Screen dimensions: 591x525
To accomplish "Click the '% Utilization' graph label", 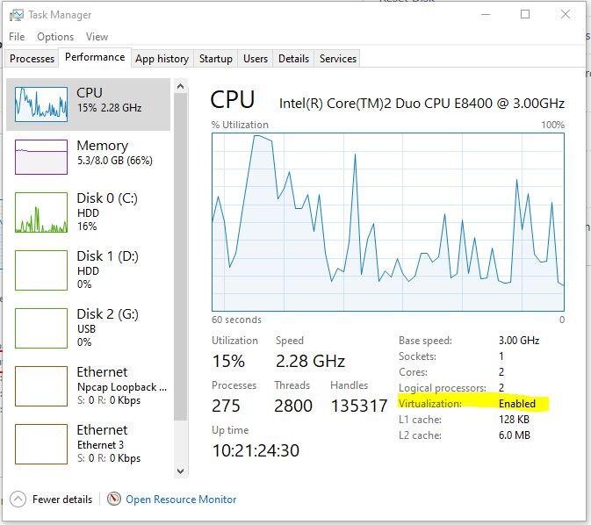I will pos(240,125).
